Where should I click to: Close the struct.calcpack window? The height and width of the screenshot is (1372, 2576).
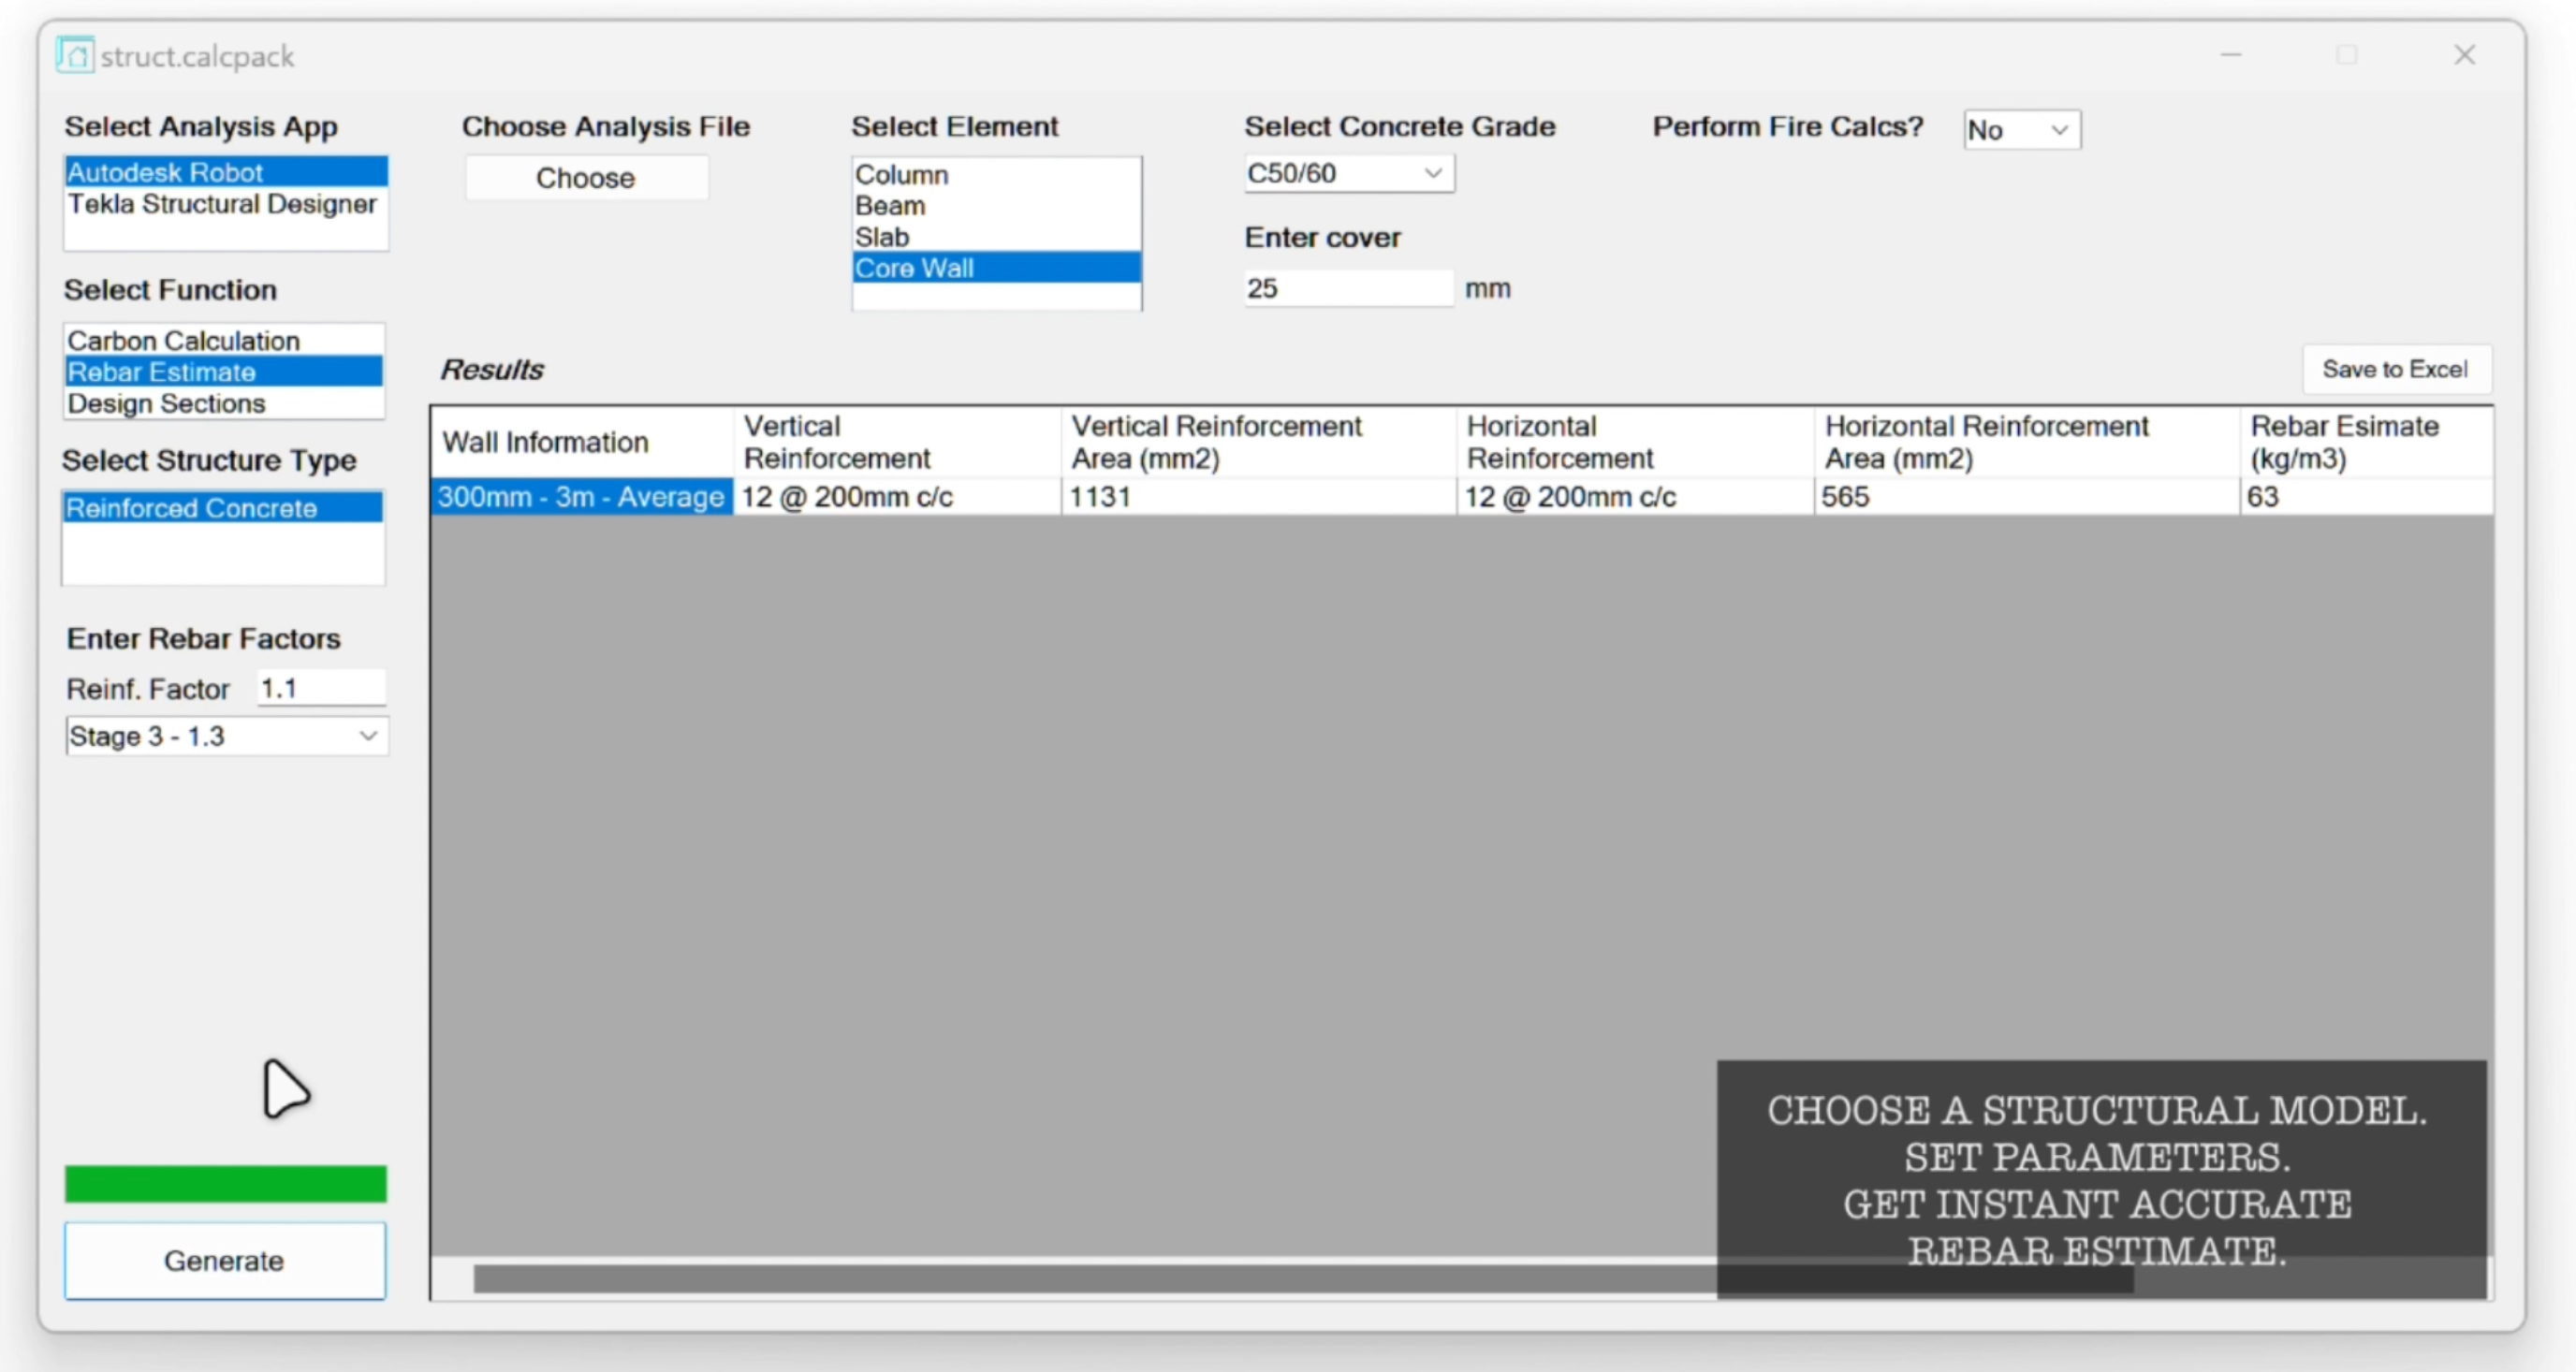2464,55
